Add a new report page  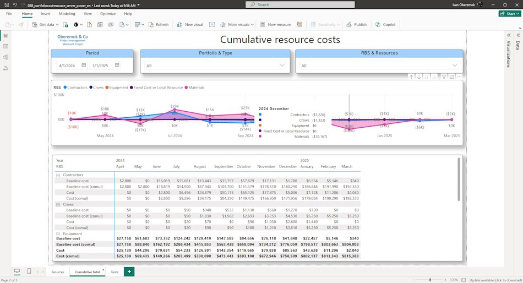[129, 271]
